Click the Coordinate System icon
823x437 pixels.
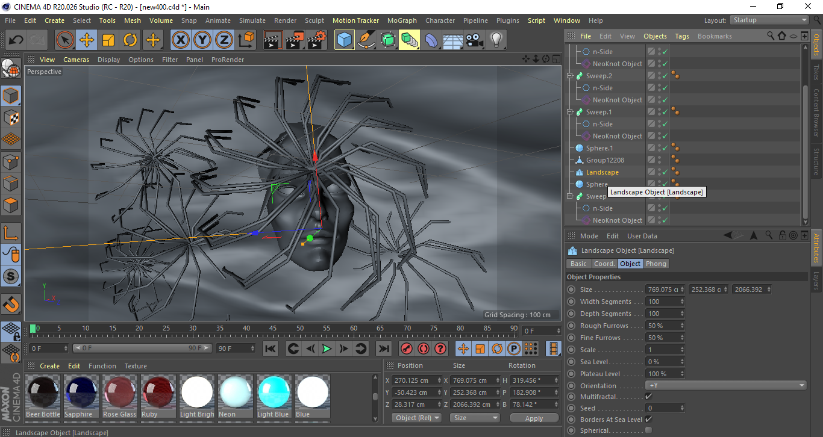click(x=246, y=40)
